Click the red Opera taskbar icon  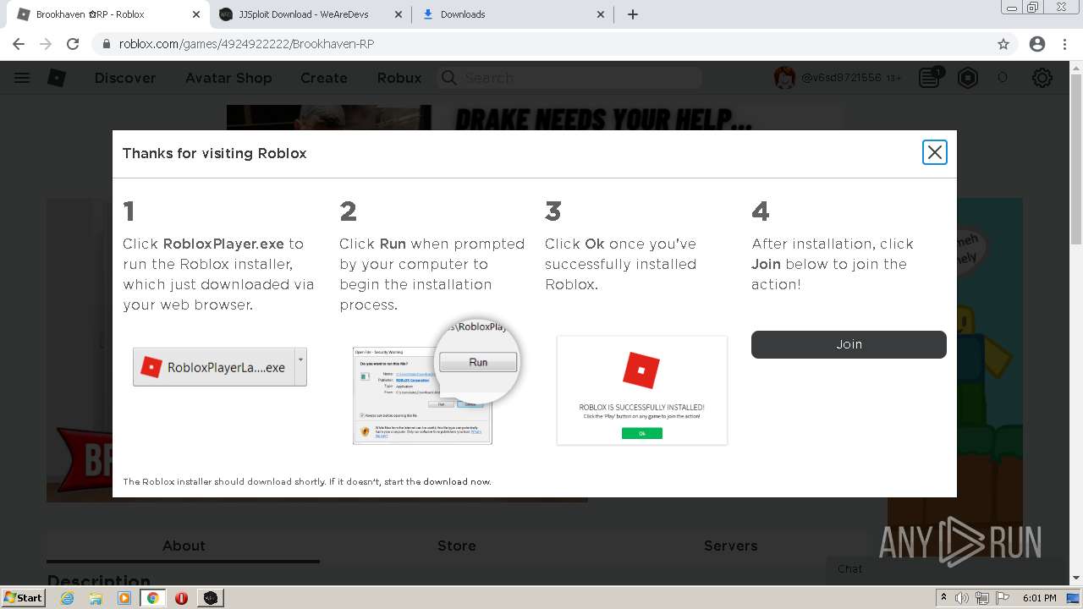pyautogui.click(x=181, y=598)
